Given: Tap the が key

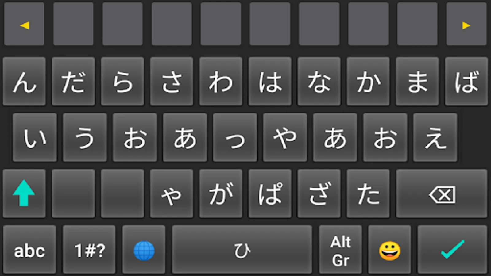Looking at the screenshot, I should 221,193.
